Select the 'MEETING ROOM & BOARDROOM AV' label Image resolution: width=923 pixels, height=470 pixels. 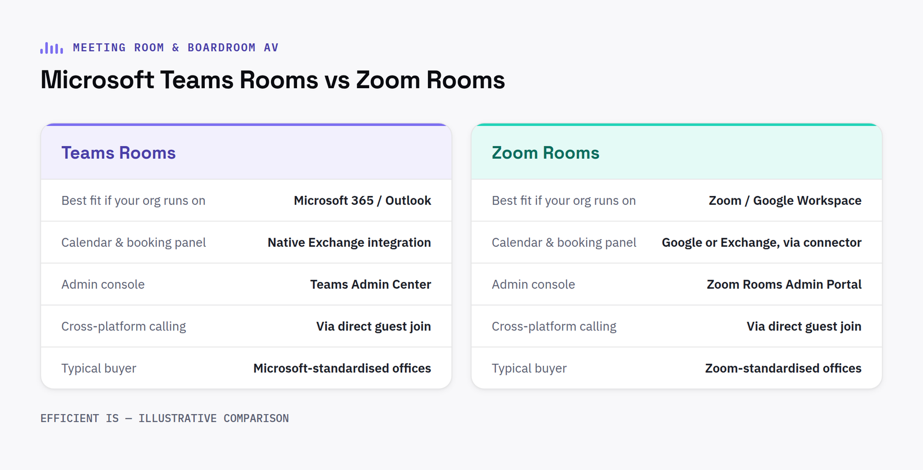[x=176, y=48]
